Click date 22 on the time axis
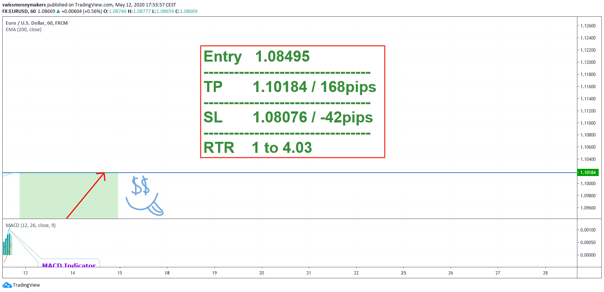 click(356, 273)
